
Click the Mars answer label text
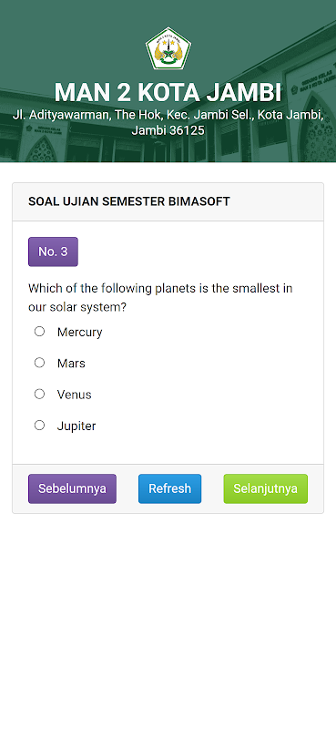71,364
